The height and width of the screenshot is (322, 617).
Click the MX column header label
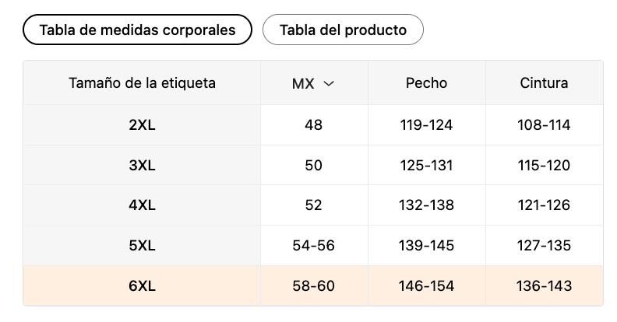coord(303,83)
